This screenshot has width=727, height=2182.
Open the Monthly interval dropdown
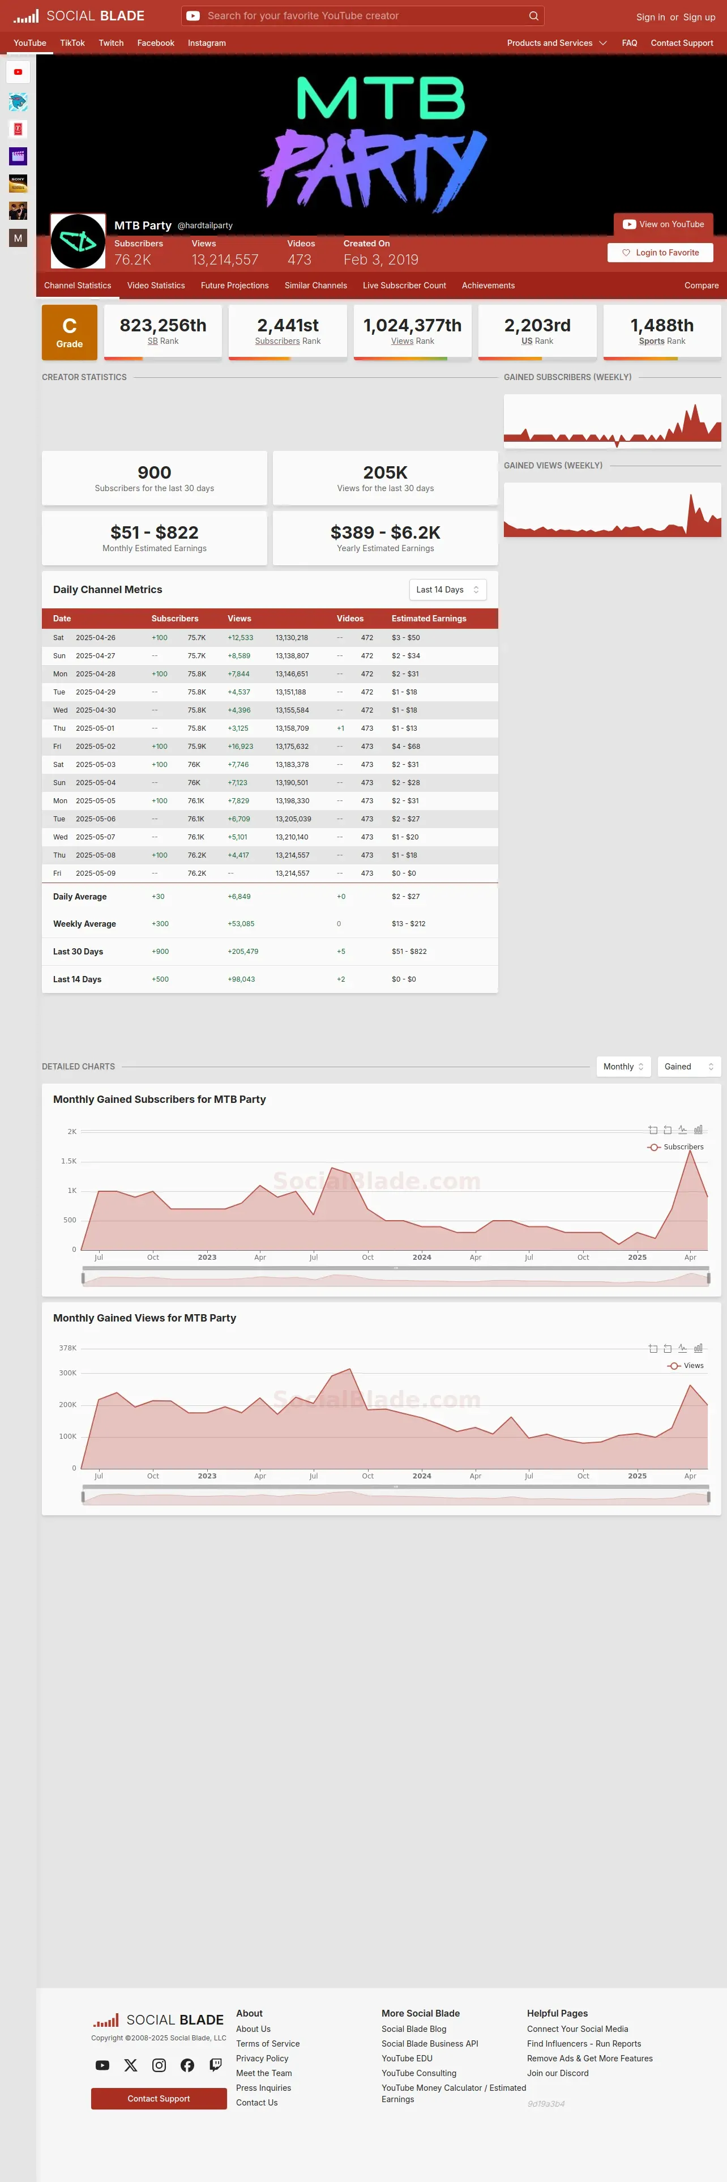click(x=624, y=1067)
